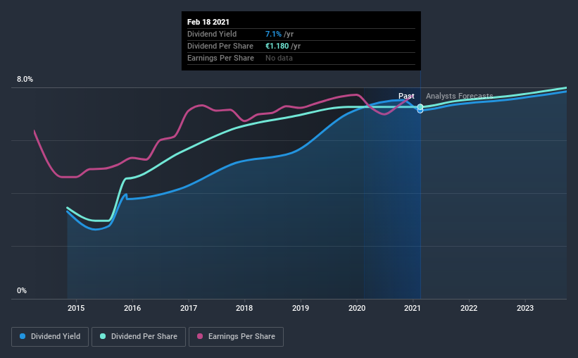
Task: Click the tooltip Earnings Per Share row label
Action: pos(220,58)
